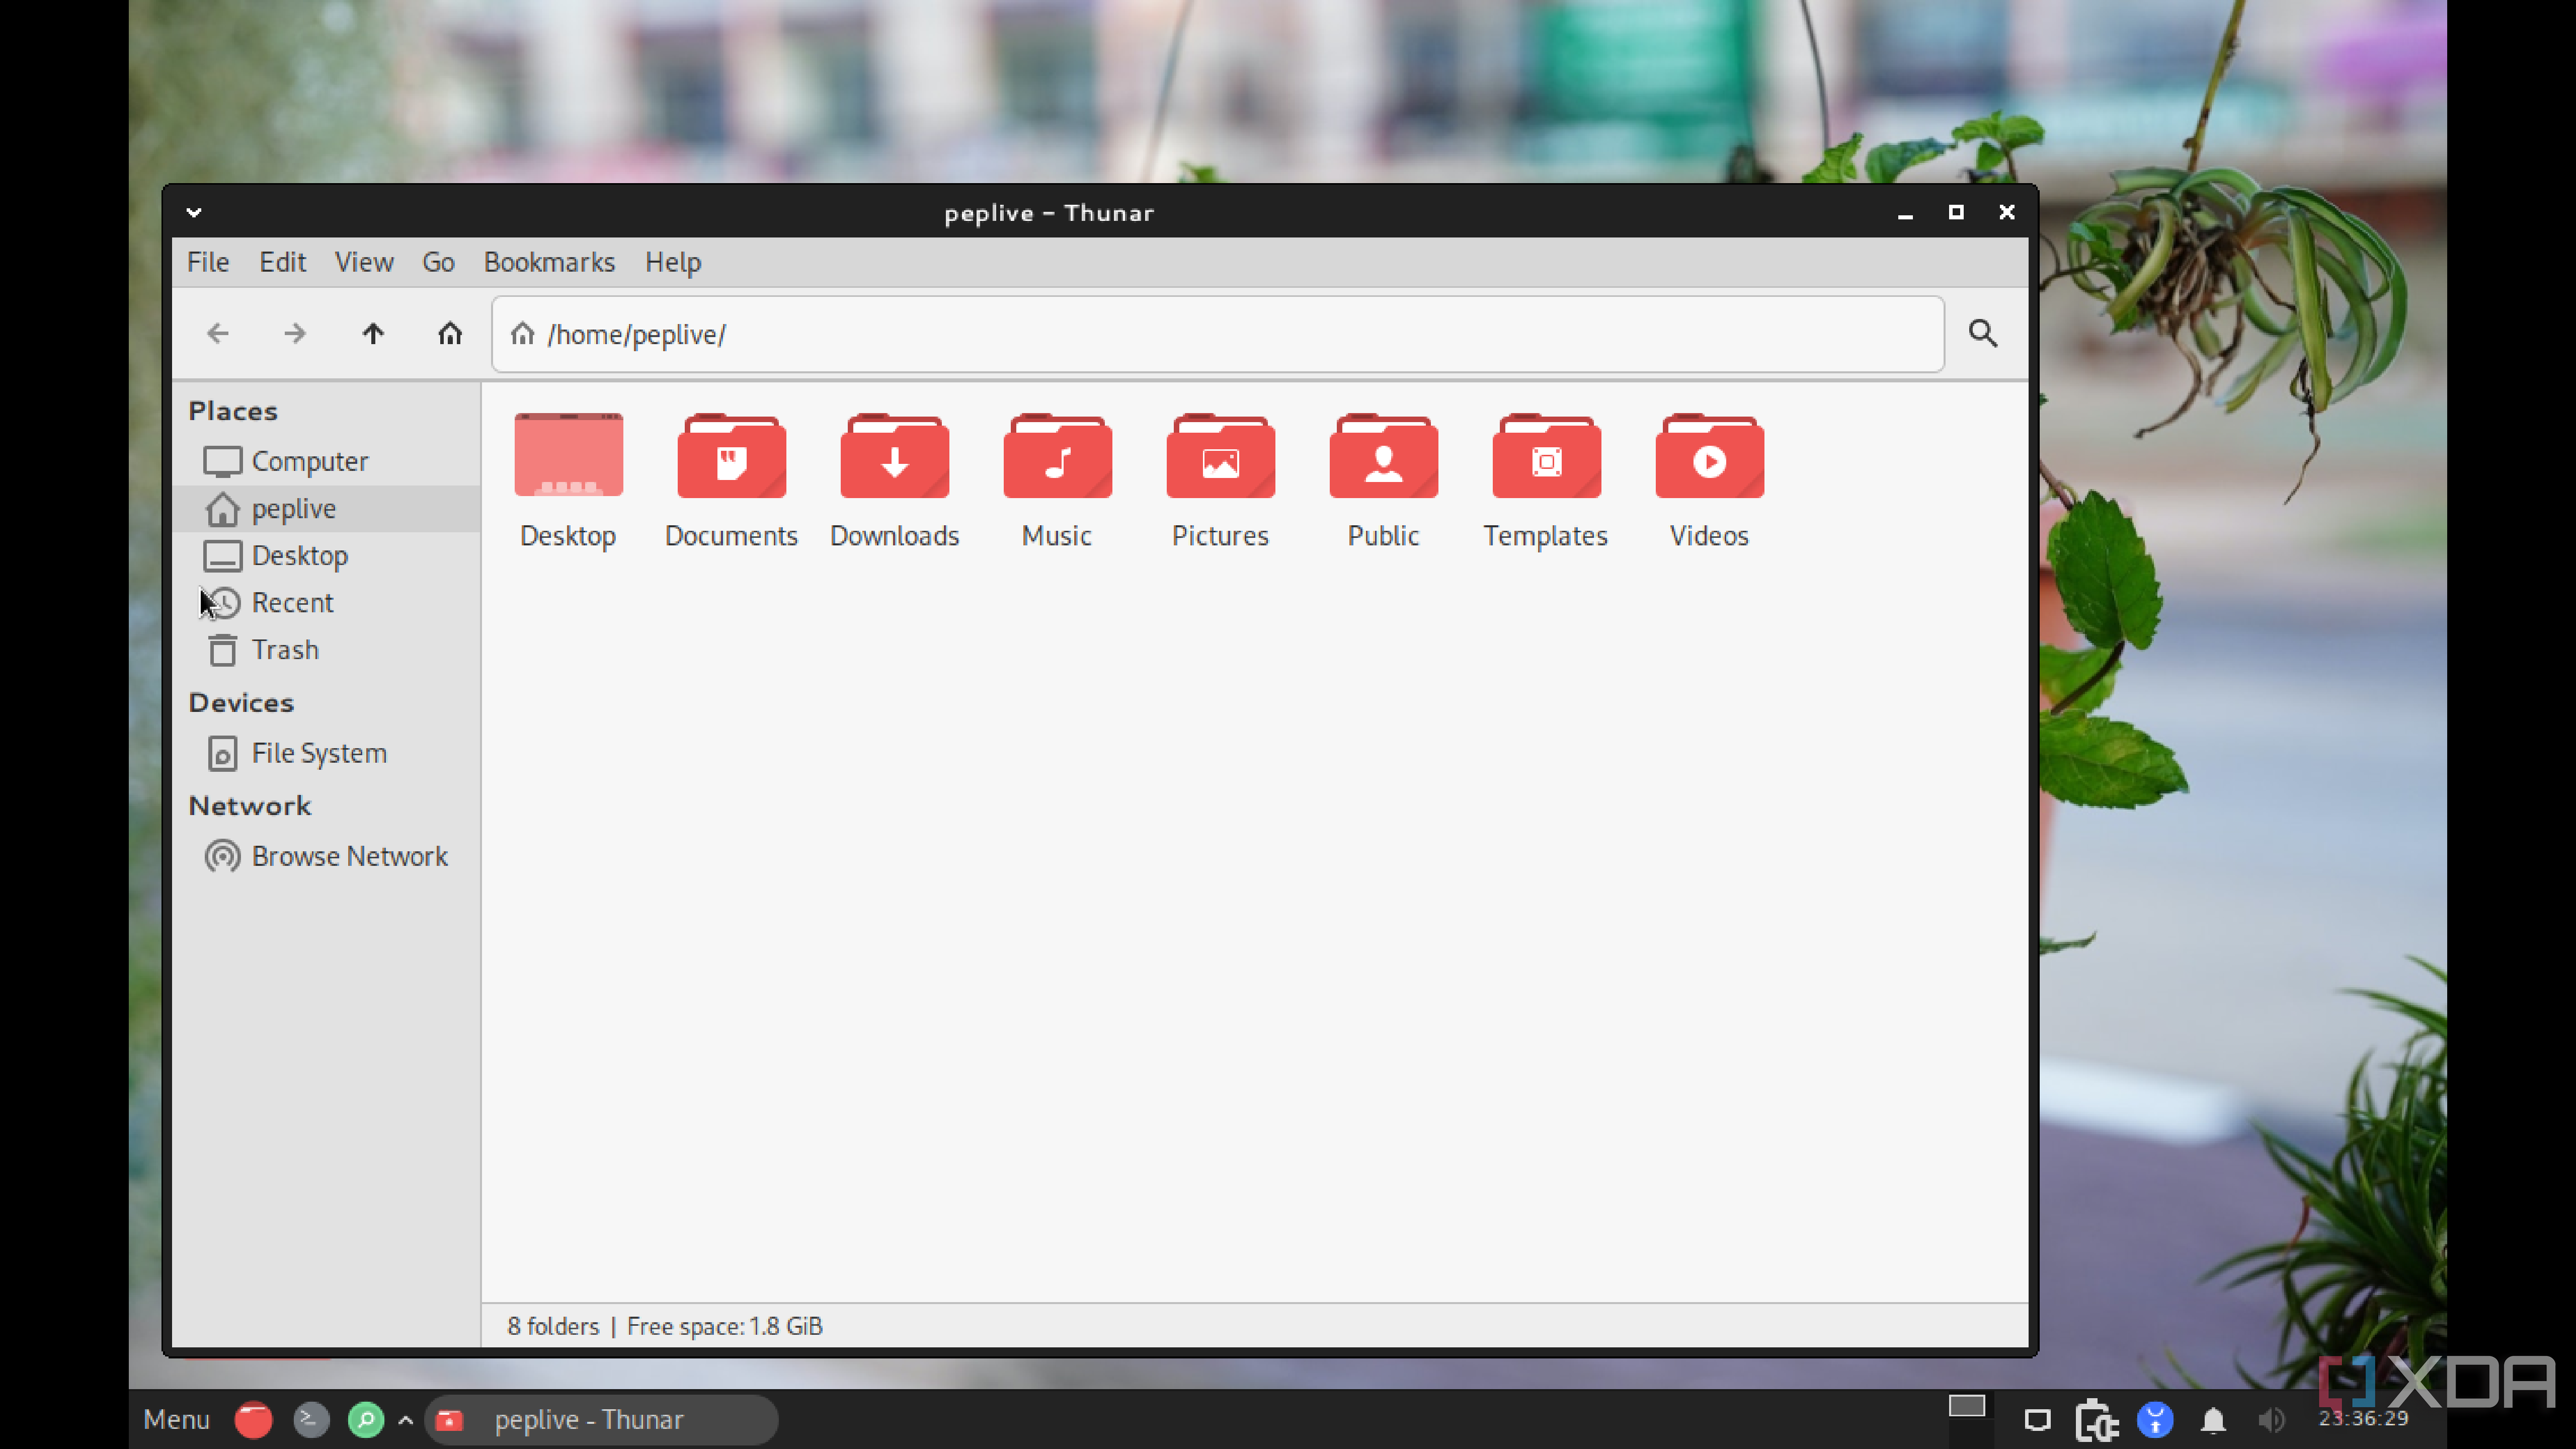Image resolution: width=2576 pixels, height=1449 pixels.
Task: Click the home toolbar icon
Action: pos(450,333)
